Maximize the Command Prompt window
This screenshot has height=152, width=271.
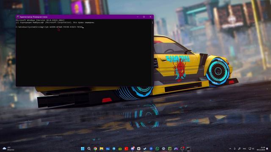tap(144, 17)
